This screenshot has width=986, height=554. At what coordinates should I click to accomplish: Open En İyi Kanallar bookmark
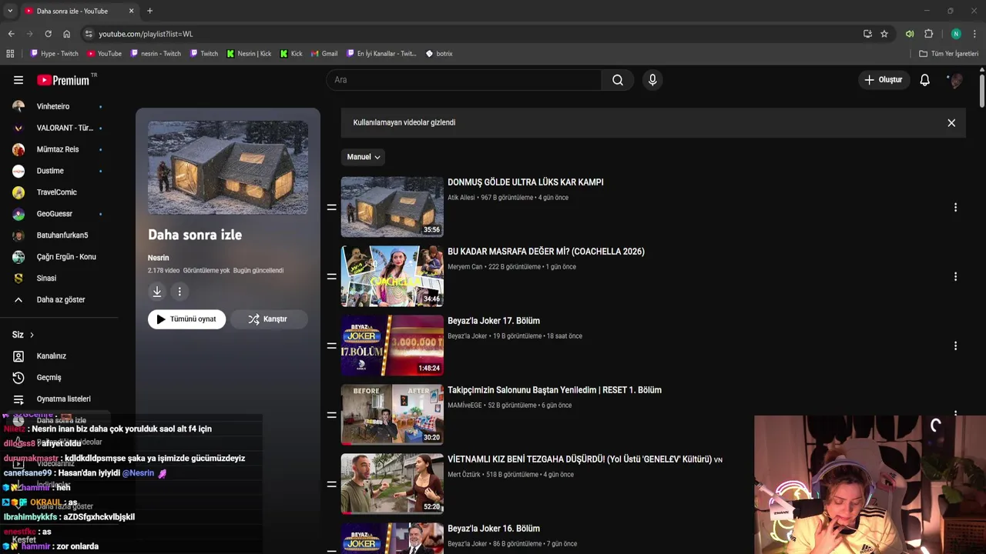point(381,54)
